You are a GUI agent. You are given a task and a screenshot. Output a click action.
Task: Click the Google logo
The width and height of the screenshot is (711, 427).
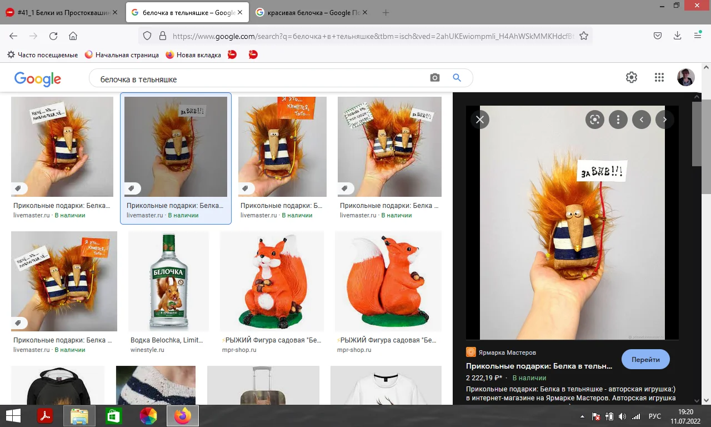38,79
